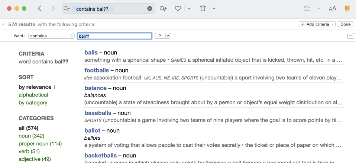Sort results alphabetically

[33, 95]
